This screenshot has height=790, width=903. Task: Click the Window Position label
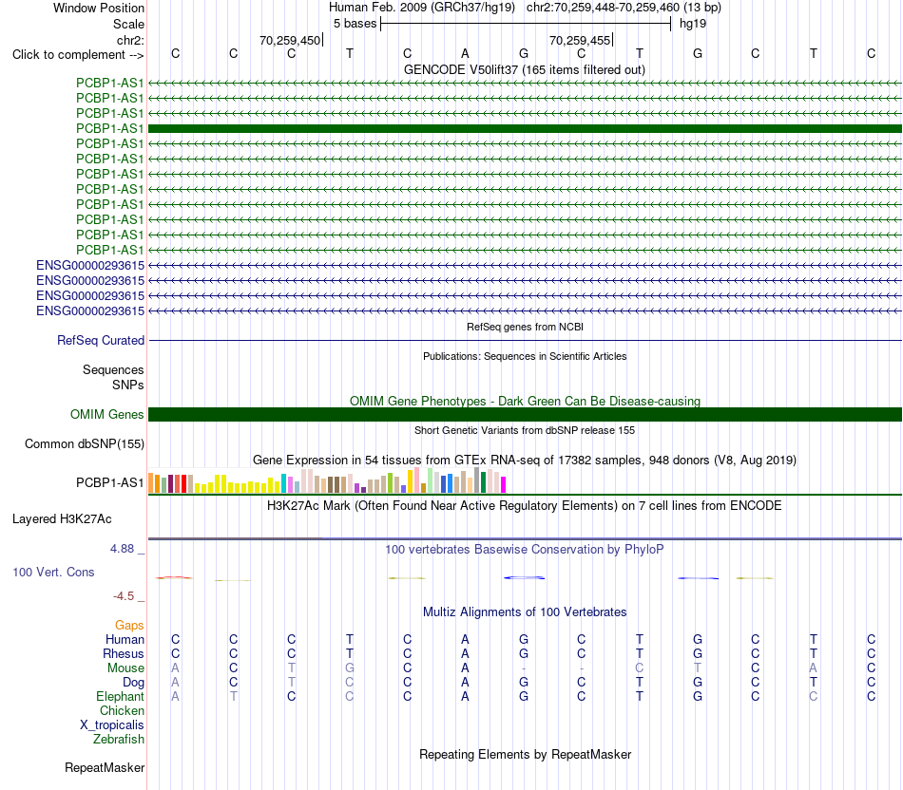click(99, 8)
